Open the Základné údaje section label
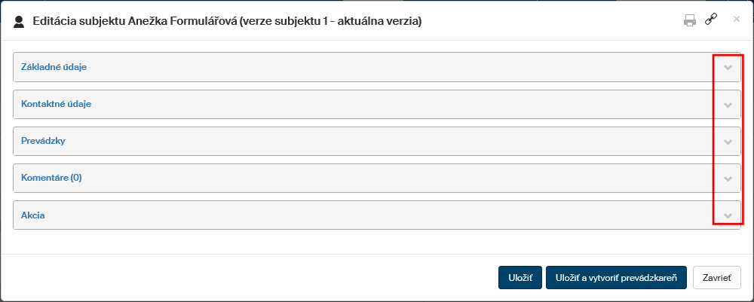The image size is (754, 302). 54,67
